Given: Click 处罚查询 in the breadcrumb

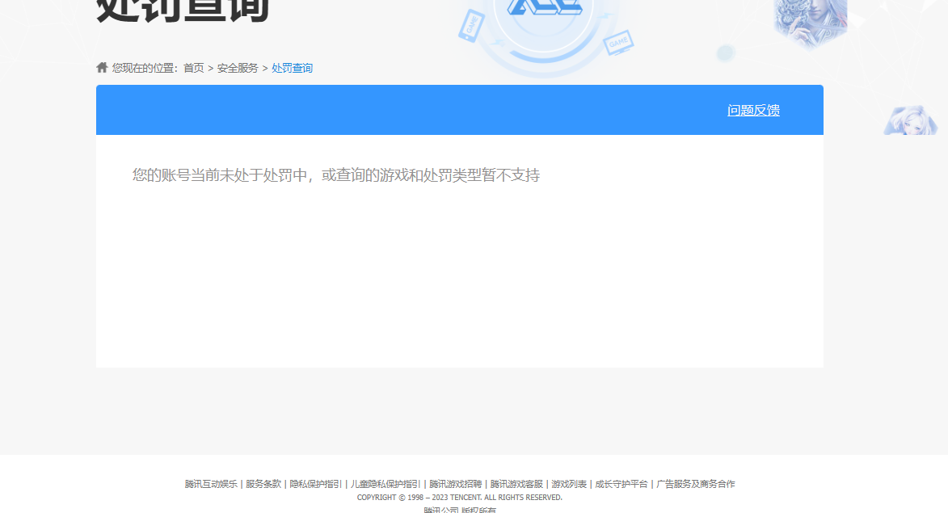Looking at the screenshot, I should 292,69.
